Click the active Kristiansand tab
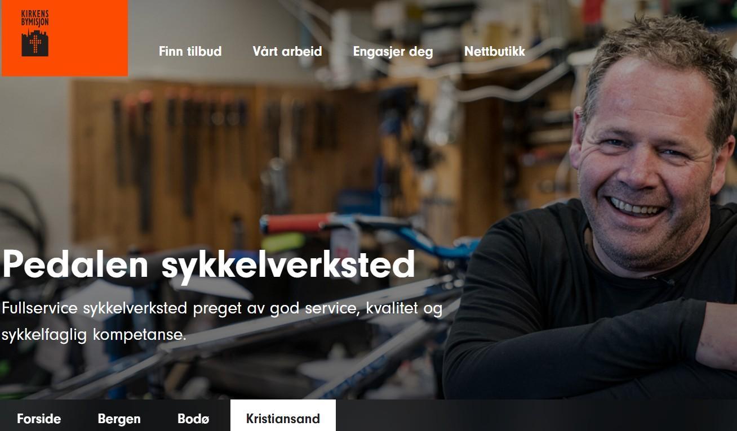 tap(283, 418)
